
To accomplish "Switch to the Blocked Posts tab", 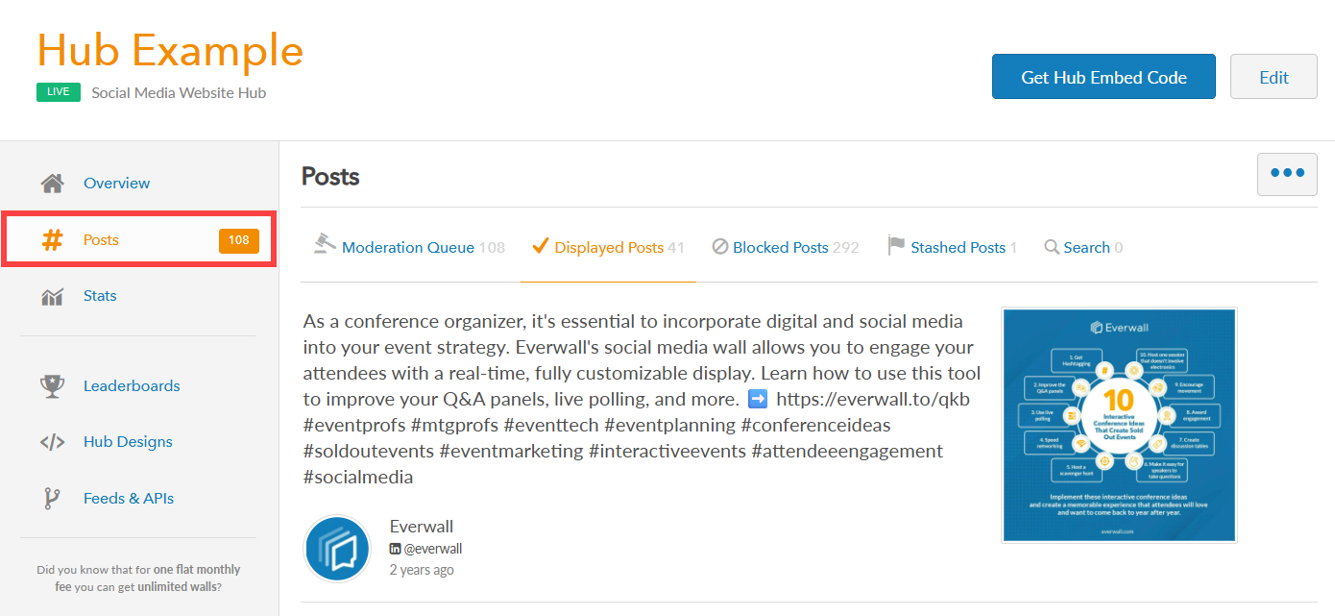I will tap(786, 247).
